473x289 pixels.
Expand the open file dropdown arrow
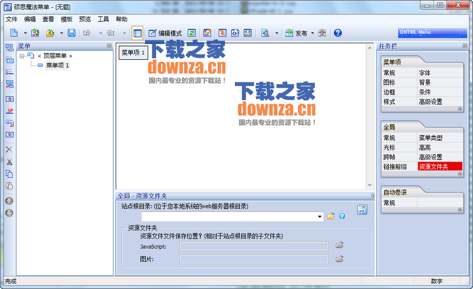click(61, 33)
